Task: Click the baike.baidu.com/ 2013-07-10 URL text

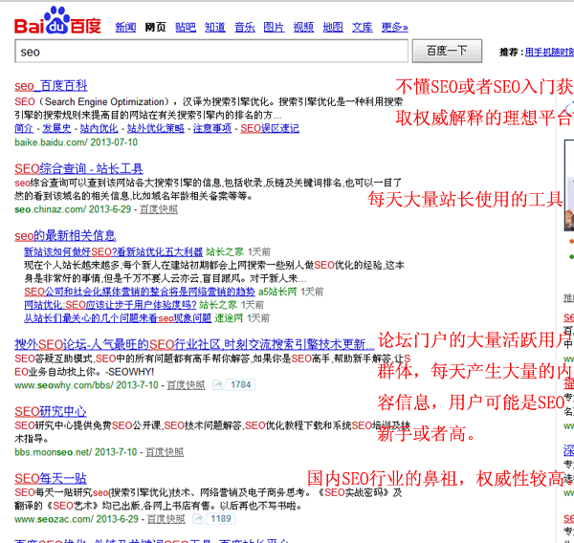Action: coord(77,142)
